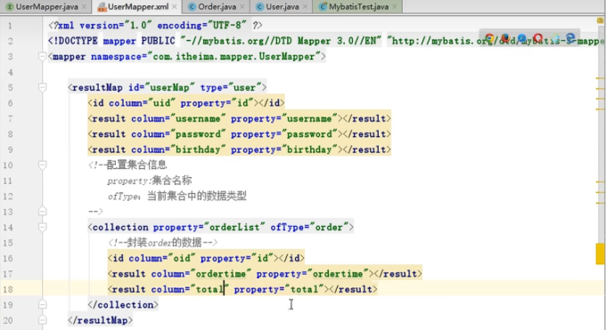This screenshot has width=606, height=330.
Task: Open file in Opera browser icon
Action: point(537,38)
